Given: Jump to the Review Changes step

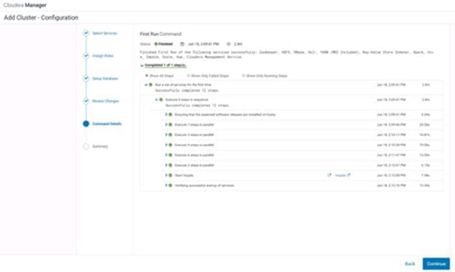Looking at the screenshot, I should pos(106,101).
